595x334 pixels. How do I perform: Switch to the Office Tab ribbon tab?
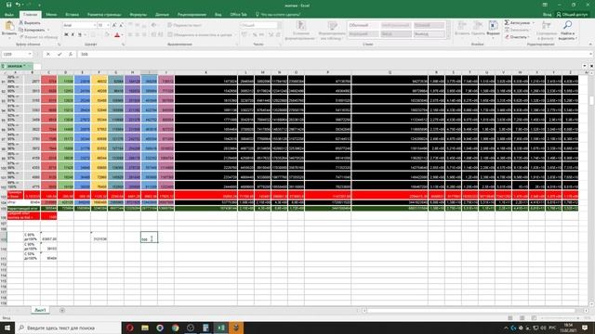(238, 15)
